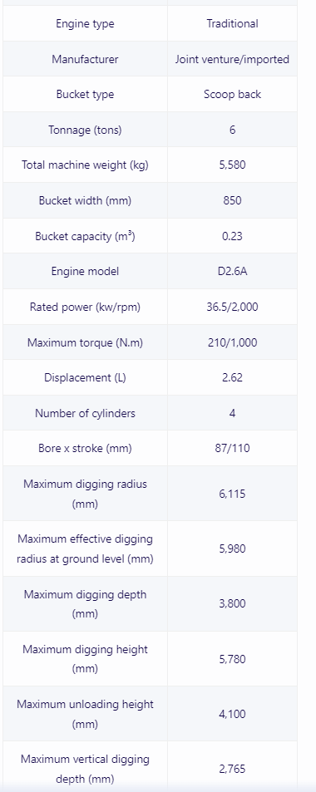
Task: Click the Joint venture/imported manufacturer value
Action: 232,59
